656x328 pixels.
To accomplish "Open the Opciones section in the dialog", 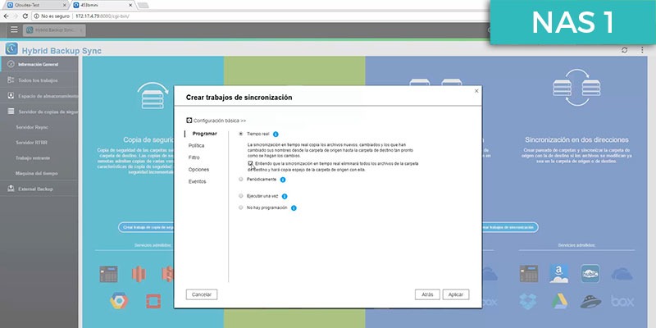I will [x=198, y=170].
